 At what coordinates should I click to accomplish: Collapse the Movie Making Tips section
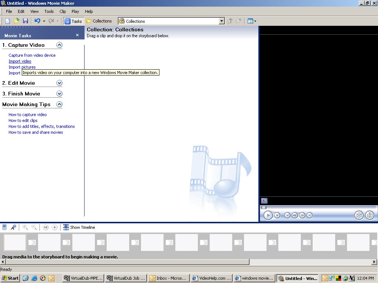point(59,104)
